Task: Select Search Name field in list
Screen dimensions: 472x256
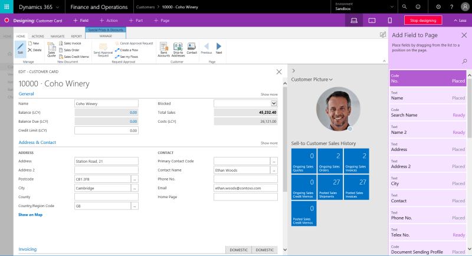Action: coord(428,113)
